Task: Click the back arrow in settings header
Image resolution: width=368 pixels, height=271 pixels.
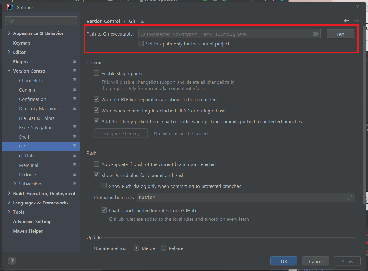Action: pos(346,21)
